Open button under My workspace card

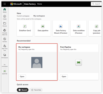(22, 77)
